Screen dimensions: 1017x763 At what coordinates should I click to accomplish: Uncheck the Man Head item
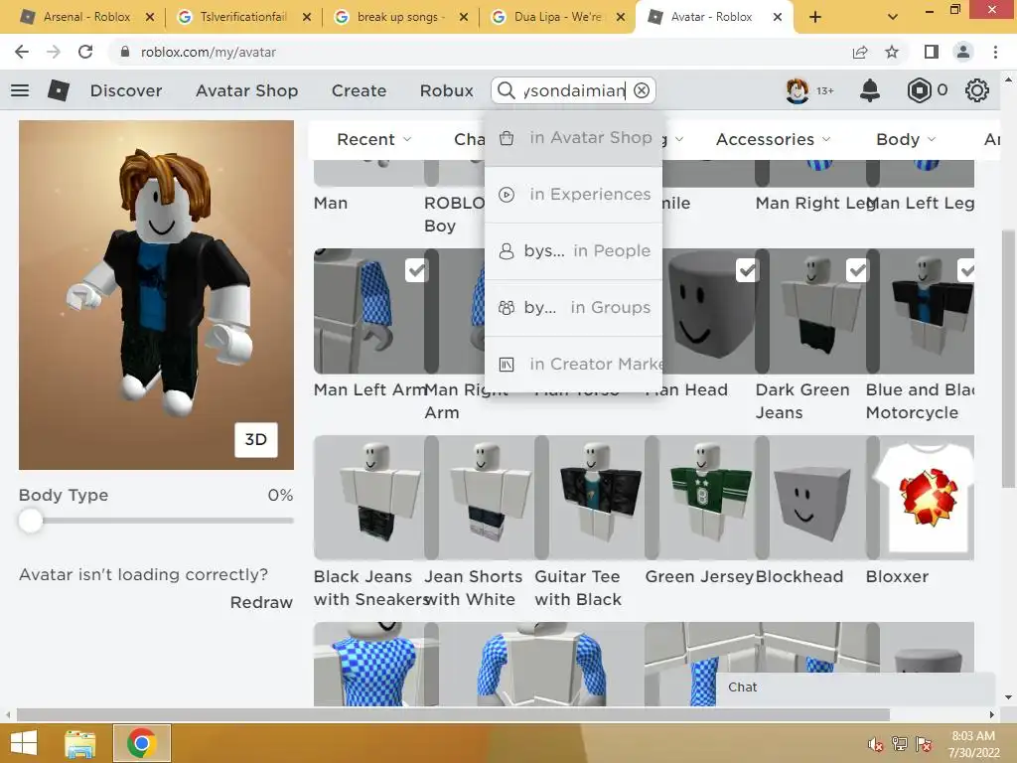click(747, 270)
